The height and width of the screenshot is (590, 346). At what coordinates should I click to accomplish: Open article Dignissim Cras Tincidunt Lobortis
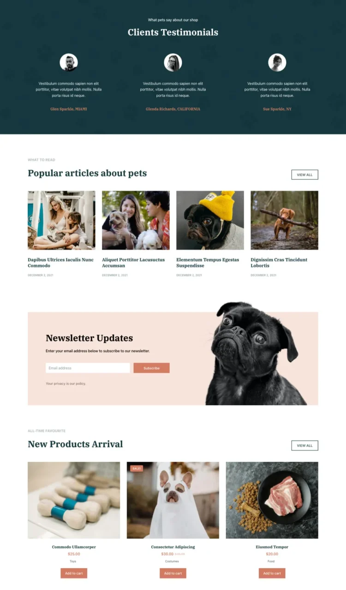(x=279, y=262)
